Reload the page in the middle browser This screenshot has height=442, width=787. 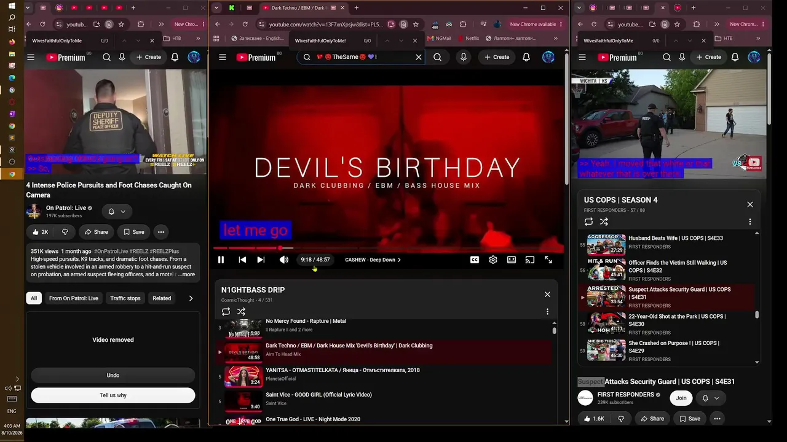pyautogui.click(x=245, y=25)
